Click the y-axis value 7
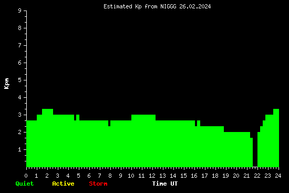The image size is (289, 193). [x=20, y=46]
